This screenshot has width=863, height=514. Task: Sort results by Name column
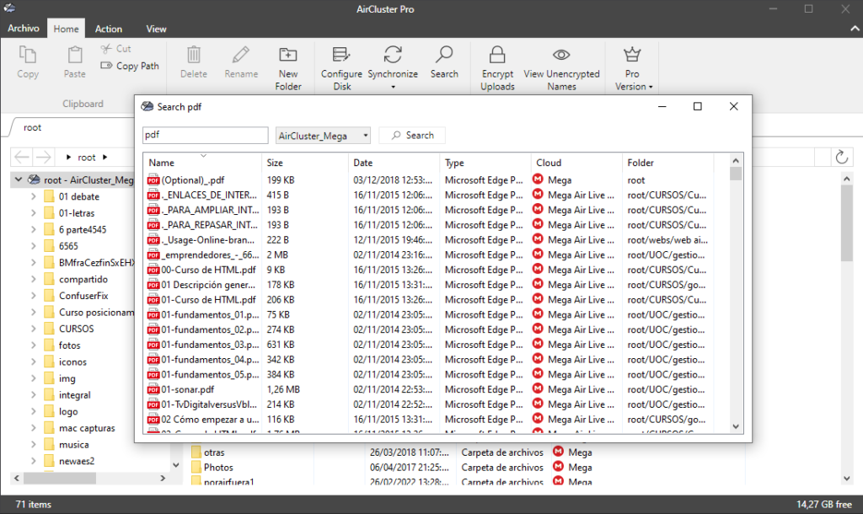[202, 163]
